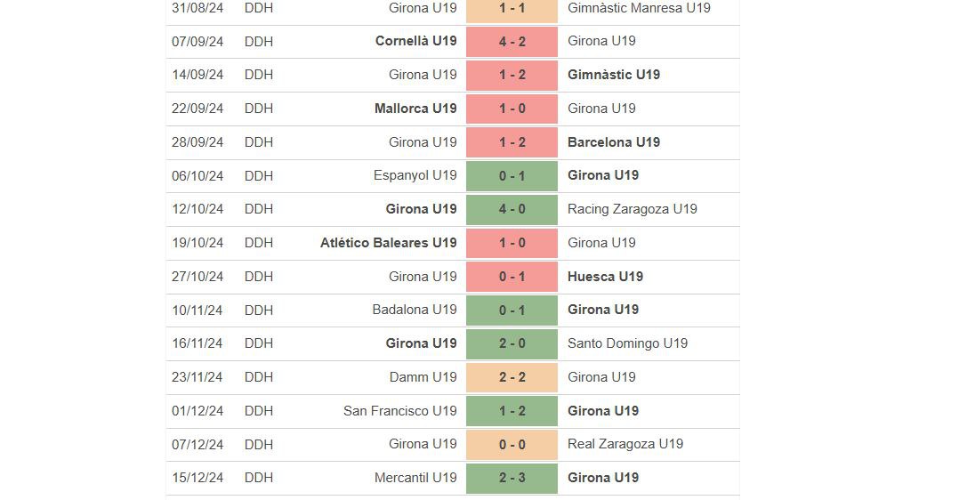The height and width of the screenshot is (500, 959).
Task: Open the Damm U19 team link
Action: click(x=423, y=377)
